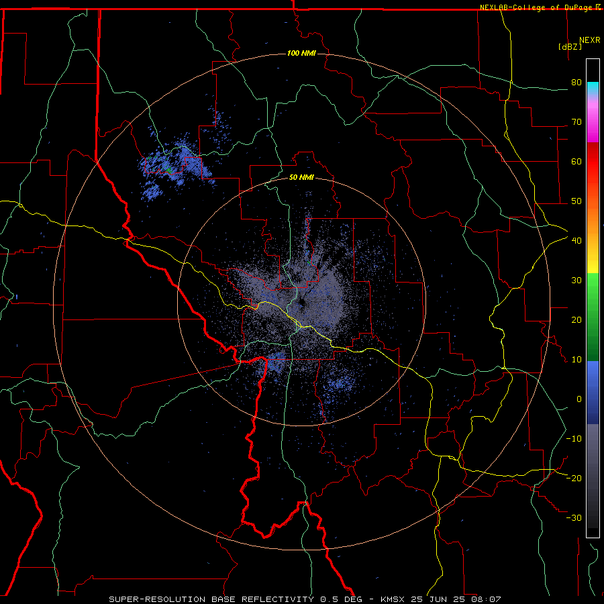Click the green echo in the northwest storm cluster
The height and width of the screenshot is (604, 604).
168,169
